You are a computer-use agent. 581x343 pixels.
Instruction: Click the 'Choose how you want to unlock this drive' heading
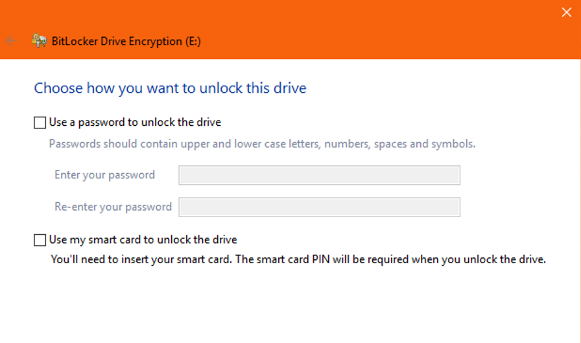click(x=170, y=88)
